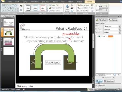This screenshot has height=92, width=122.
Task: Switch to the Design ribbon tab
Action: [x=25, y=2]
